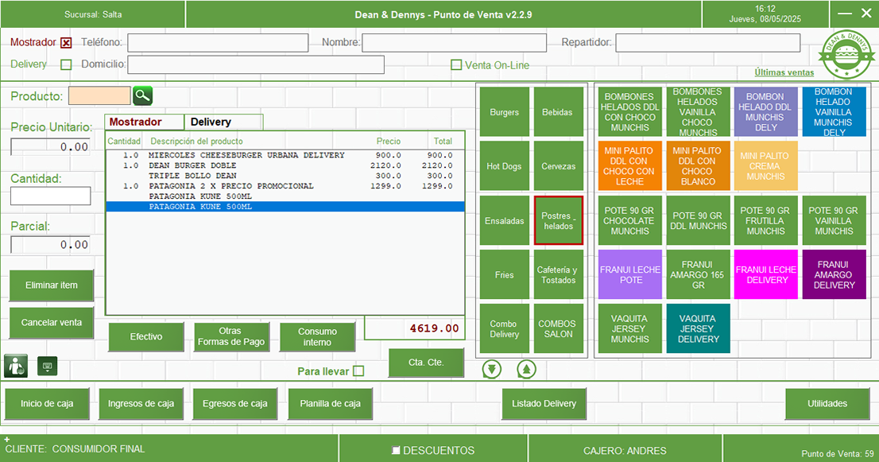This screenshot has height=462, width=879.
Task: Open the Cervezas category
Action: point(559,166)
